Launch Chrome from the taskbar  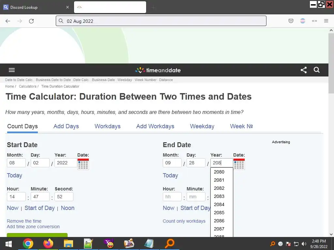click(x=28, y=243)
